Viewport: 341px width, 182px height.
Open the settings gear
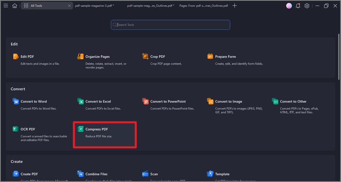[307, 6]
